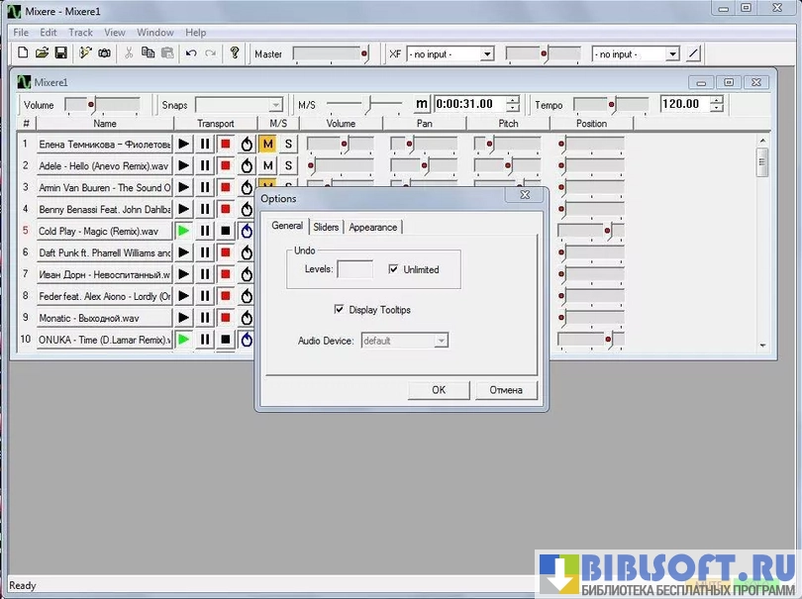Screen dimensions: 802x599
Task: Open the Audio Device dropdown
Action: tap(442, 341)
